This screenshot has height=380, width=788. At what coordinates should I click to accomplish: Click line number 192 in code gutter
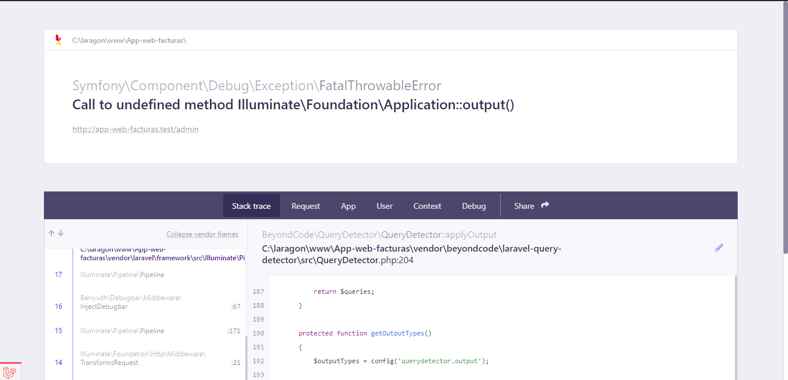[258, 361]
